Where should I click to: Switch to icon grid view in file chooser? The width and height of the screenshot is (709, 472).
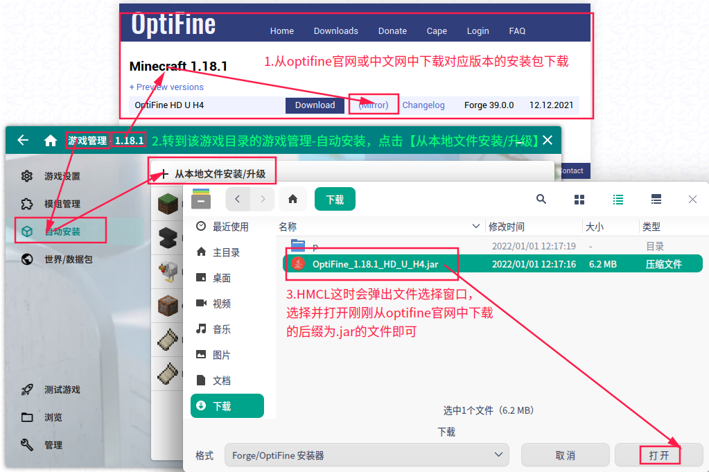[x=579, y=200]
